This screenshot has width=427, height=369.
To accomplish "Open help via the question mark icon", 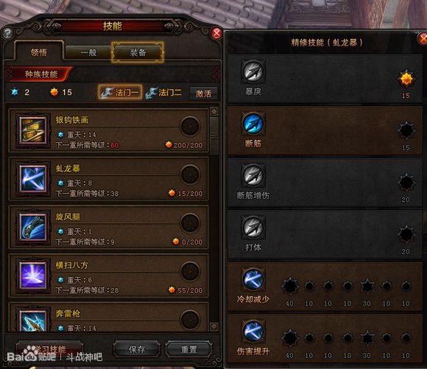I will tap(7, 34).
